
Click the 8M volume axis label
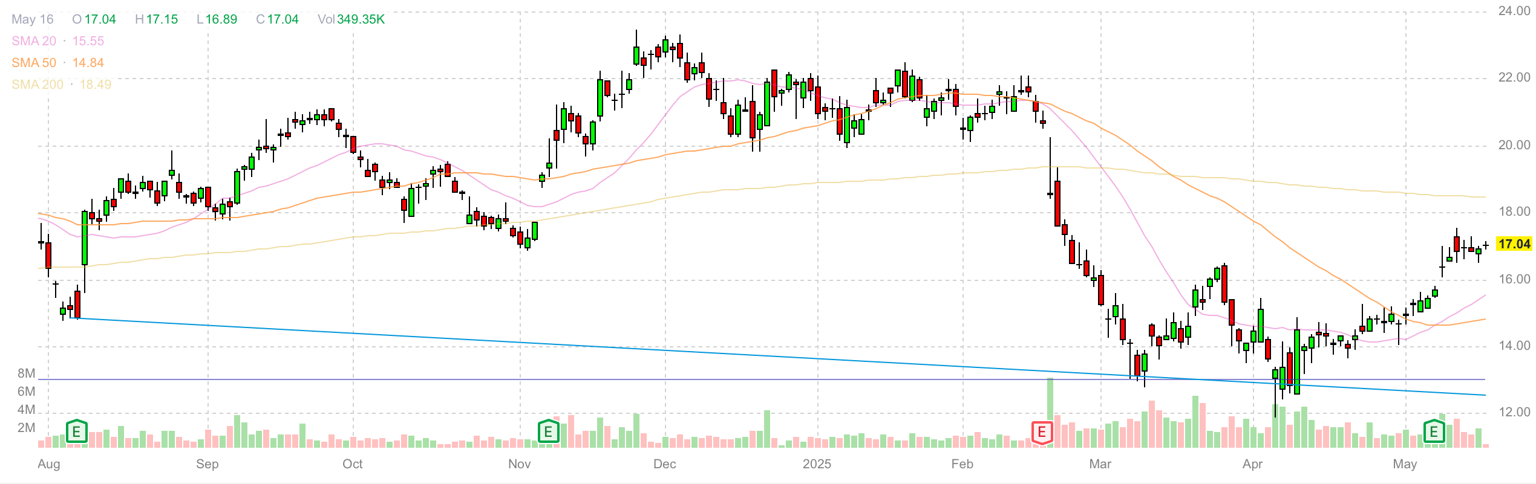(26, 373)
